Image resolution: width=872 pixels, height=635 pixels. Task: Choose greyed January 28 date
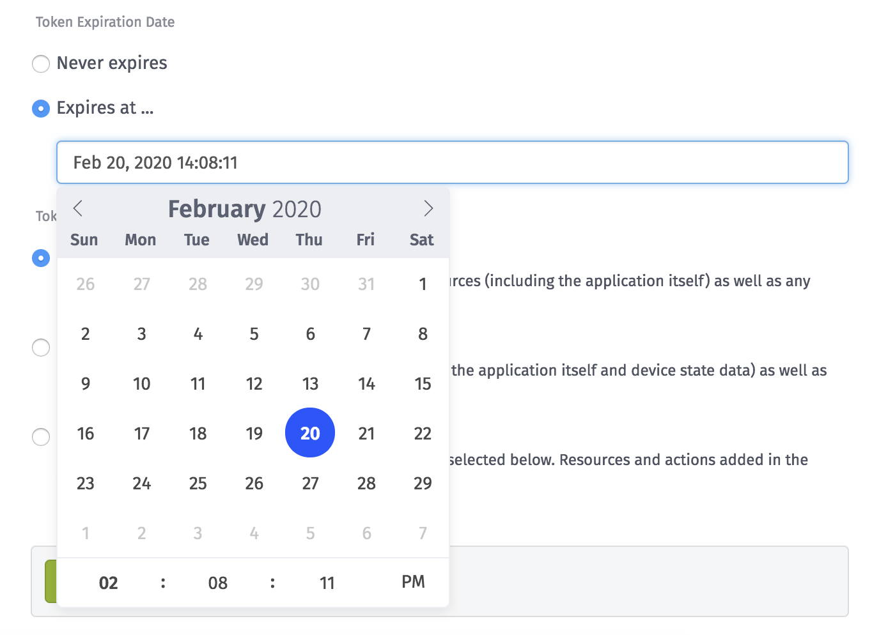tap(198, 284)
